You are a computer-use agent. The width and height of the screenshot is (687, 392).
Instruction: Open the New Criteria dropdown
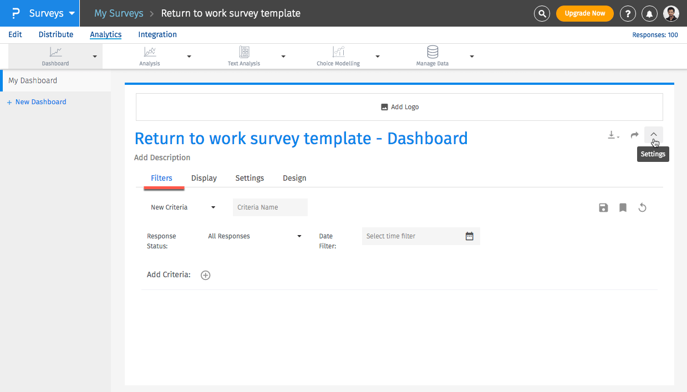pos(183,207)
